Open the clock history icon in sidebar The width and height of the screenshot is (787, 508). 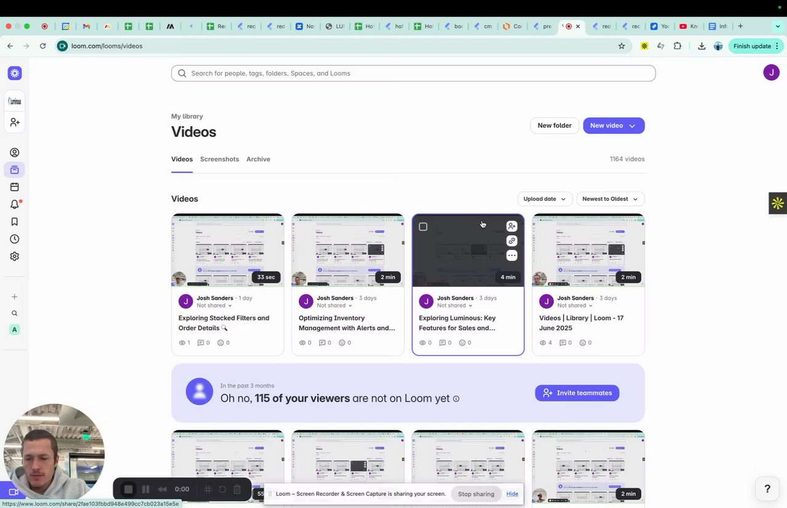point(15,239)
